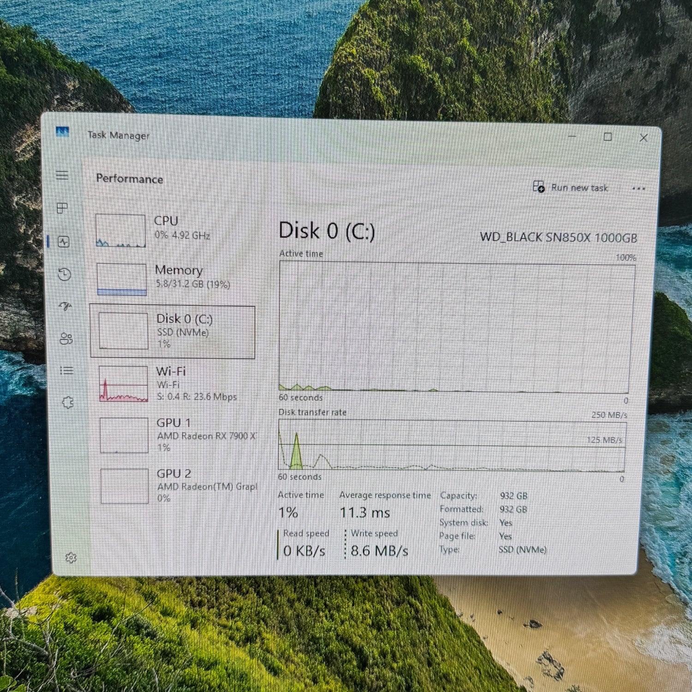Click the 11.3 ms average response time

pos(365,513)
